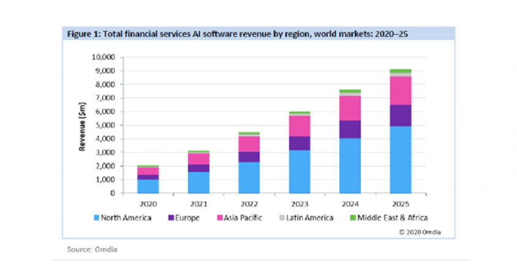This screenshot has height=280, width=517.
Task: Click the 2024 North America blue bar segment
Action: click(351, 166)
